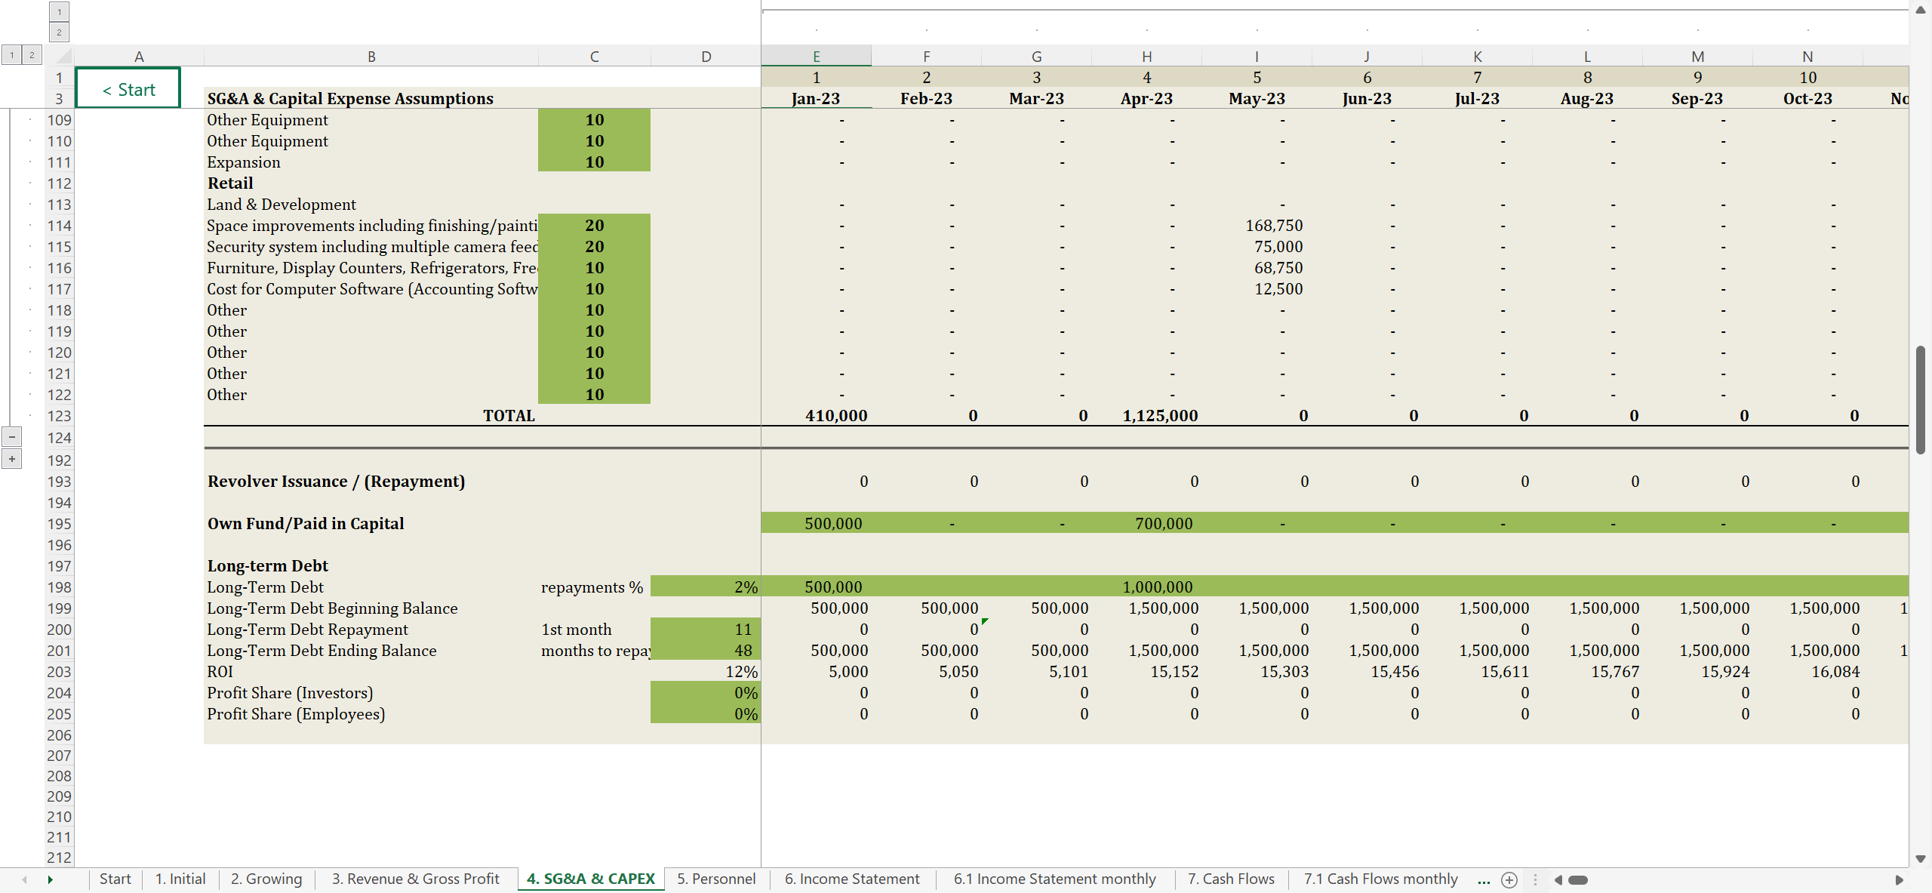Open the 7. Cash Flows sheet tab
The image size is (1932, 893).
click(x=1230, y=879)
